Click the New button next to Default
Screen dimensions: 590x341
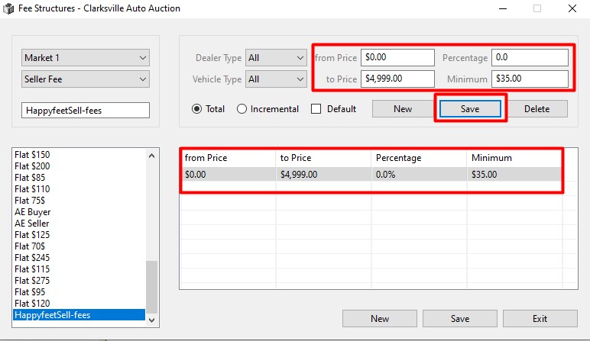403,109
